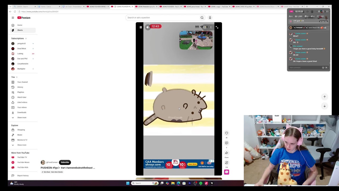
Task: Open Downloads in sidebar
Action: point(23,112)
